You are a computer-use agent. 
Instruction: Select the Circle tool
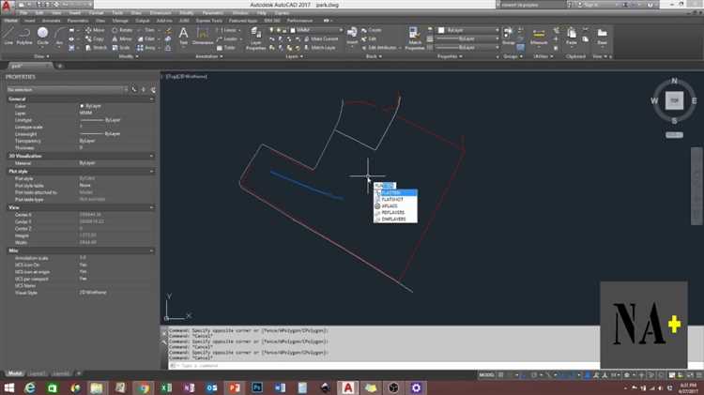pyautogui.click(x=42, y=36)
